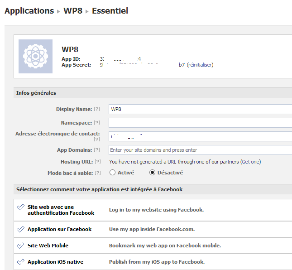Focus the Display Name input field

coord(200,109)
